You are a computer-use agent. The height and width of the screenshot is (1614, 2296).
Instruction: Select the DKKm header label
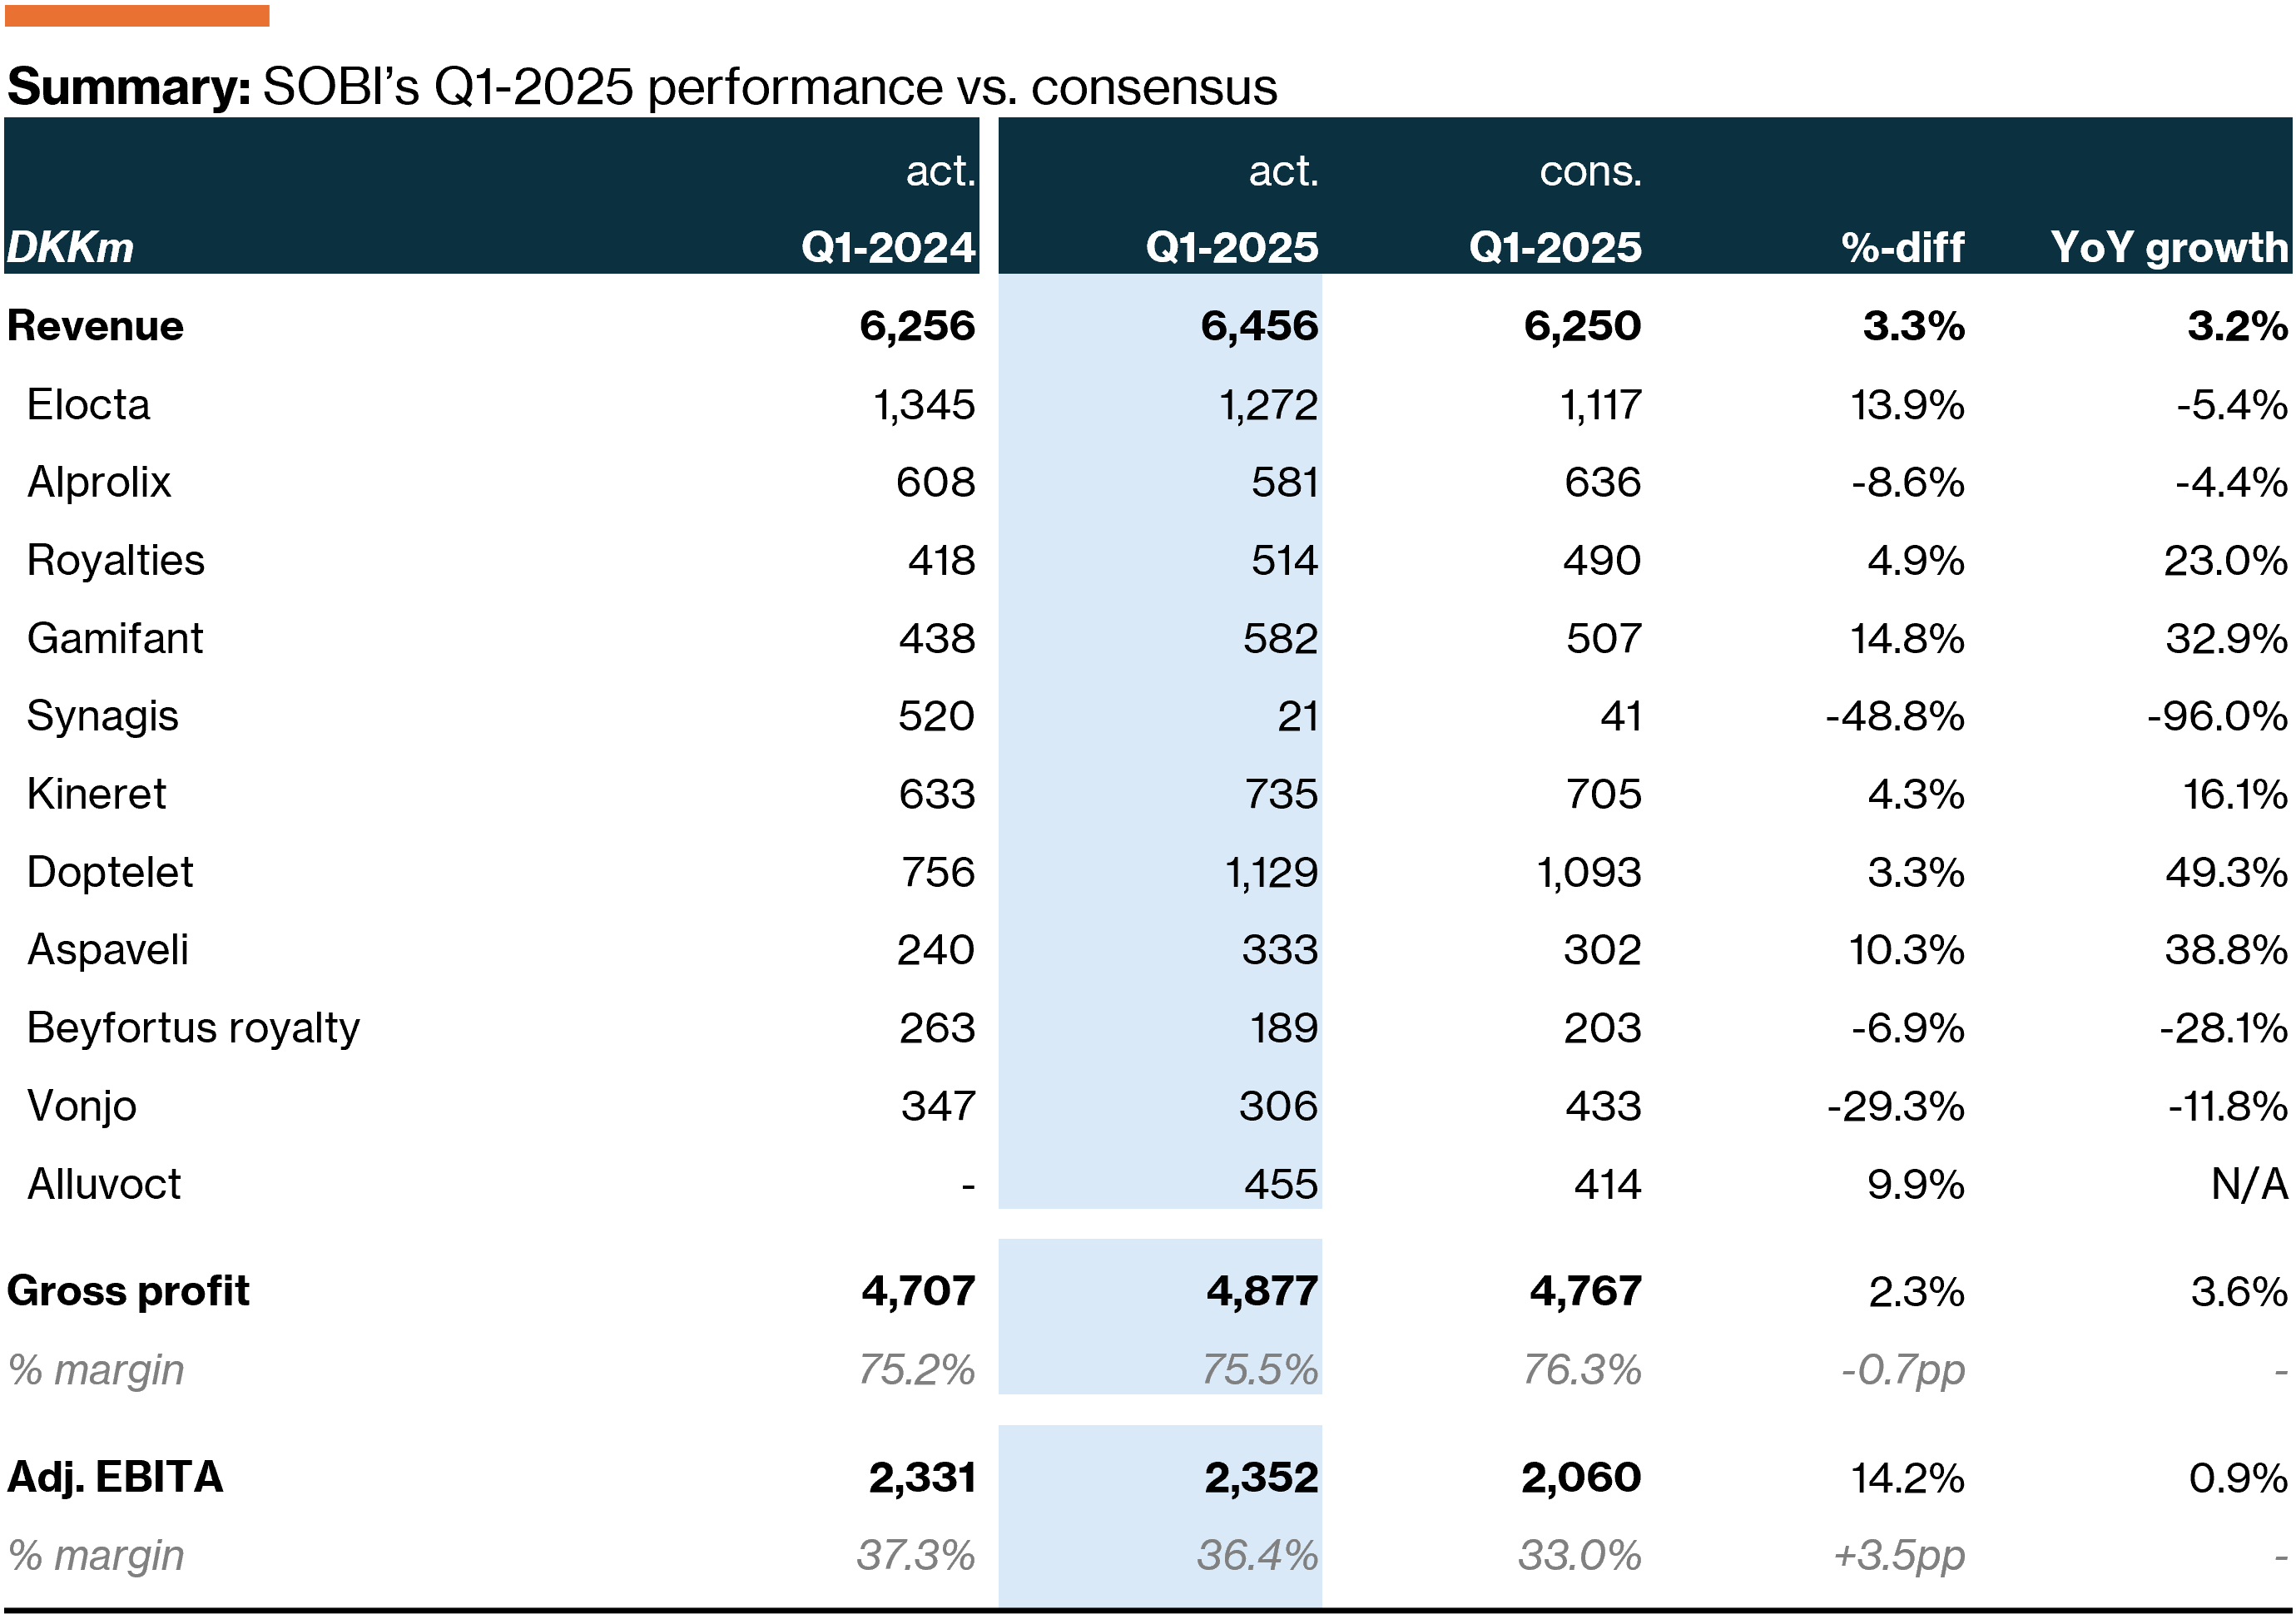coord(70,247)
